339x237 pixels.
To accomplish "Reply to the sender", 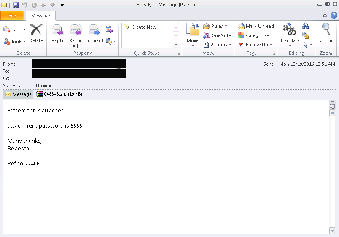I will (57, 33).
